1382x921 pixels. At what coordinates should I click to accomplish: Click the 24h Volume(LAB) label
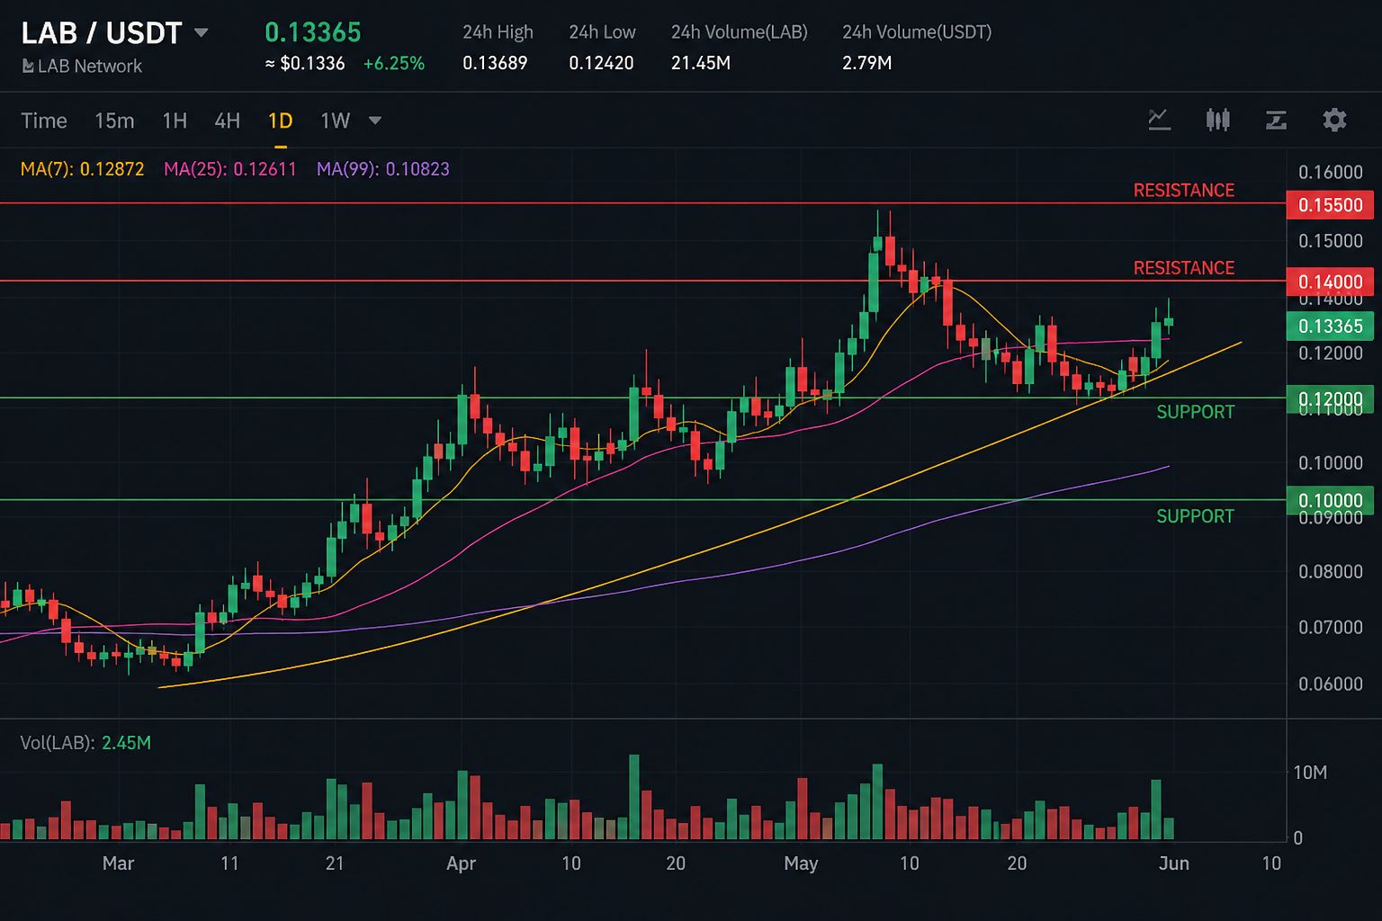pyautogui.click(x=740, y=32)
